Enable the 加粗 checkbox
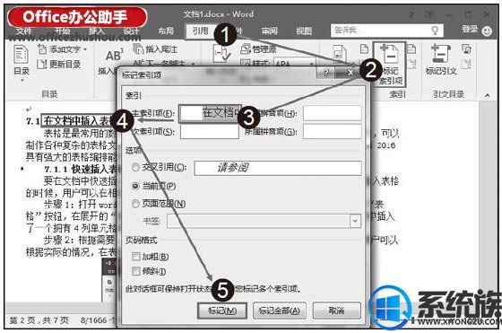 135,257
